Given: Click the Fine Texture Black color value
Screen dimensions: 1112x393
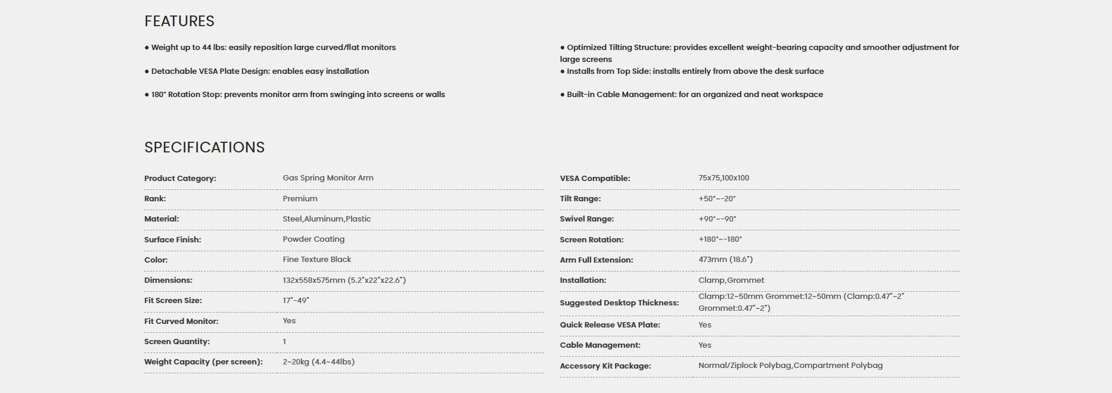Looking at the screenshot, I should (317, 260).
